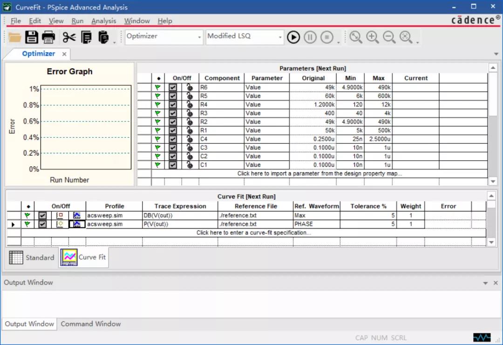503x345 pixels.
Task: Zoom in on the graph
Action: [373, 37]
